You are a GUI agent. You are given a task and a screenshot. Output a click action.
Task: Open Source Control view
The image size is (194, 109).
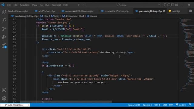coord(4,29)
